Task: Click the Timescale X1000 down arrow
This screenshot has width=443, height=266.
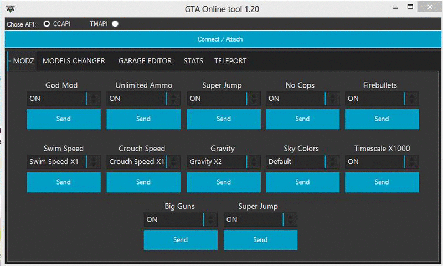Action: tap(412, 165)
